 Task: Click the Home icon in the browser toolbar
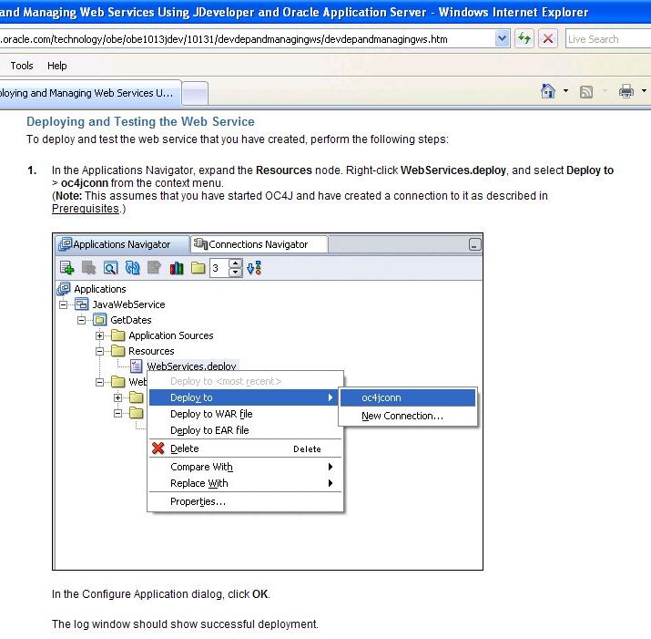click(547, 90)
